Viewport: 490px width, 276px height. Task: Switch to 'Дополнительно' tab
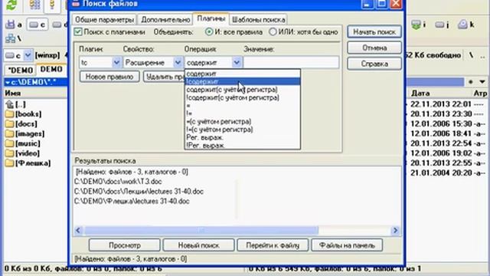165,20
